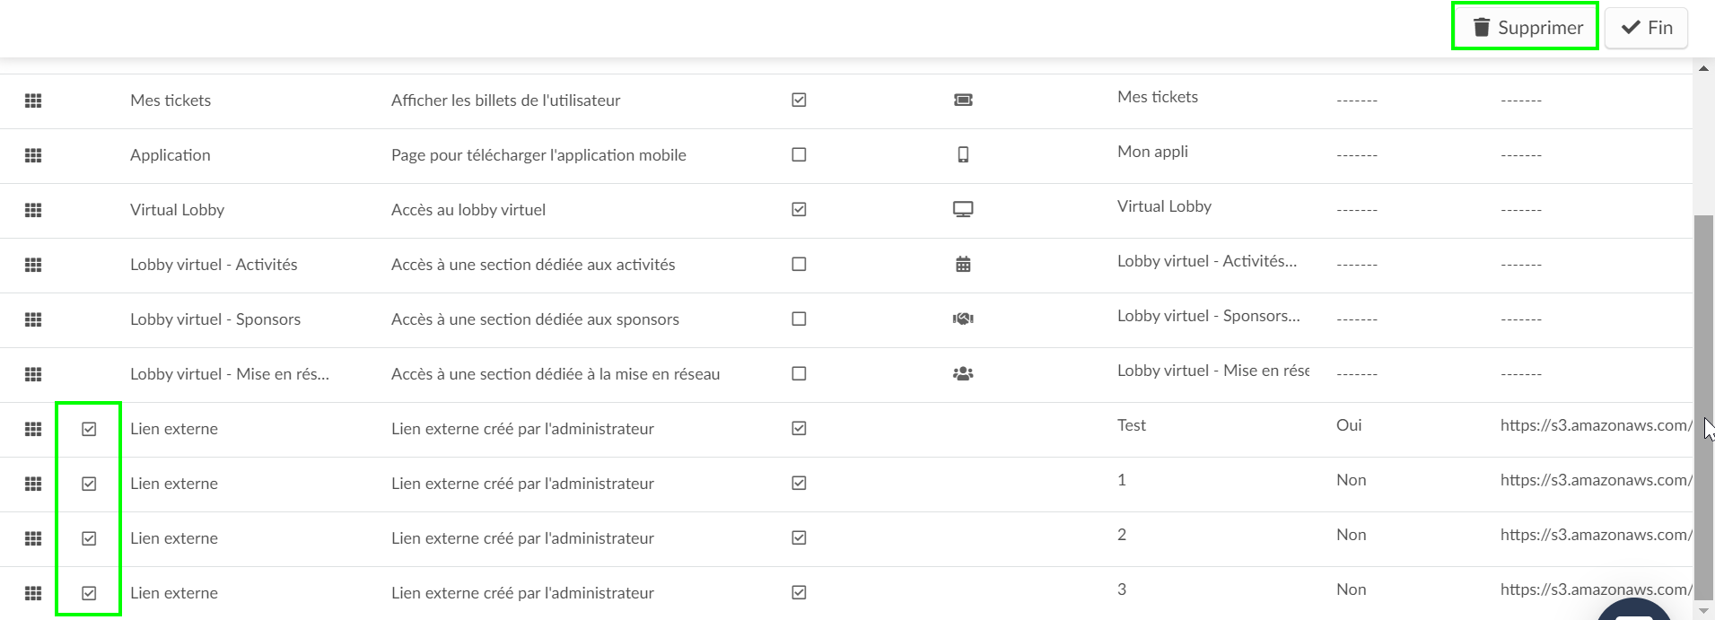Click the grid handle of Virtual Lobby row
The width and height of the screenshot is (1715, 620).
pyautogui.click(x=33, y=210)
